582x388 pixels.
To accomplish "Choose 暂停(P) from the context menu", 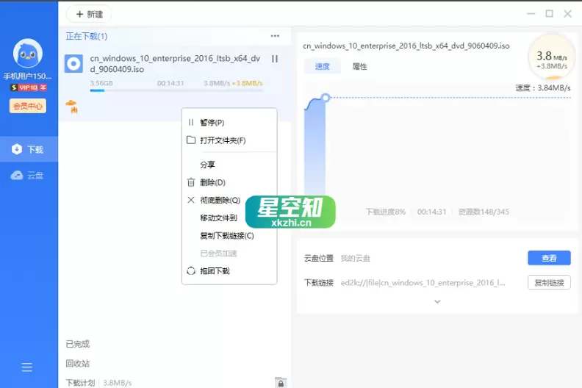I will [x=229, y=123].
